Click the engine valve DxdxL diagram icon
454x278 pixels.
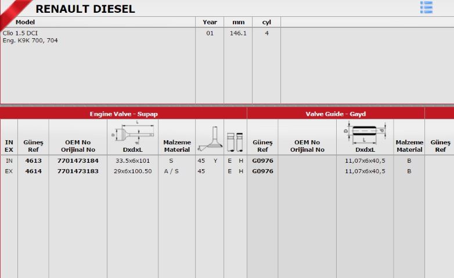point(133,133)
